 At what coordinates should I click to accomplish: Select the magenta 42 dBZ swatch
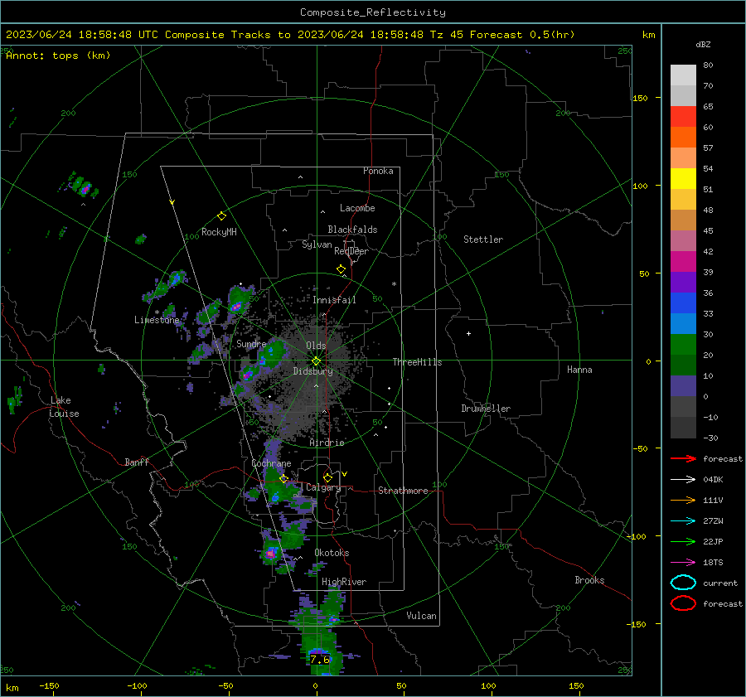coord(683,261)
